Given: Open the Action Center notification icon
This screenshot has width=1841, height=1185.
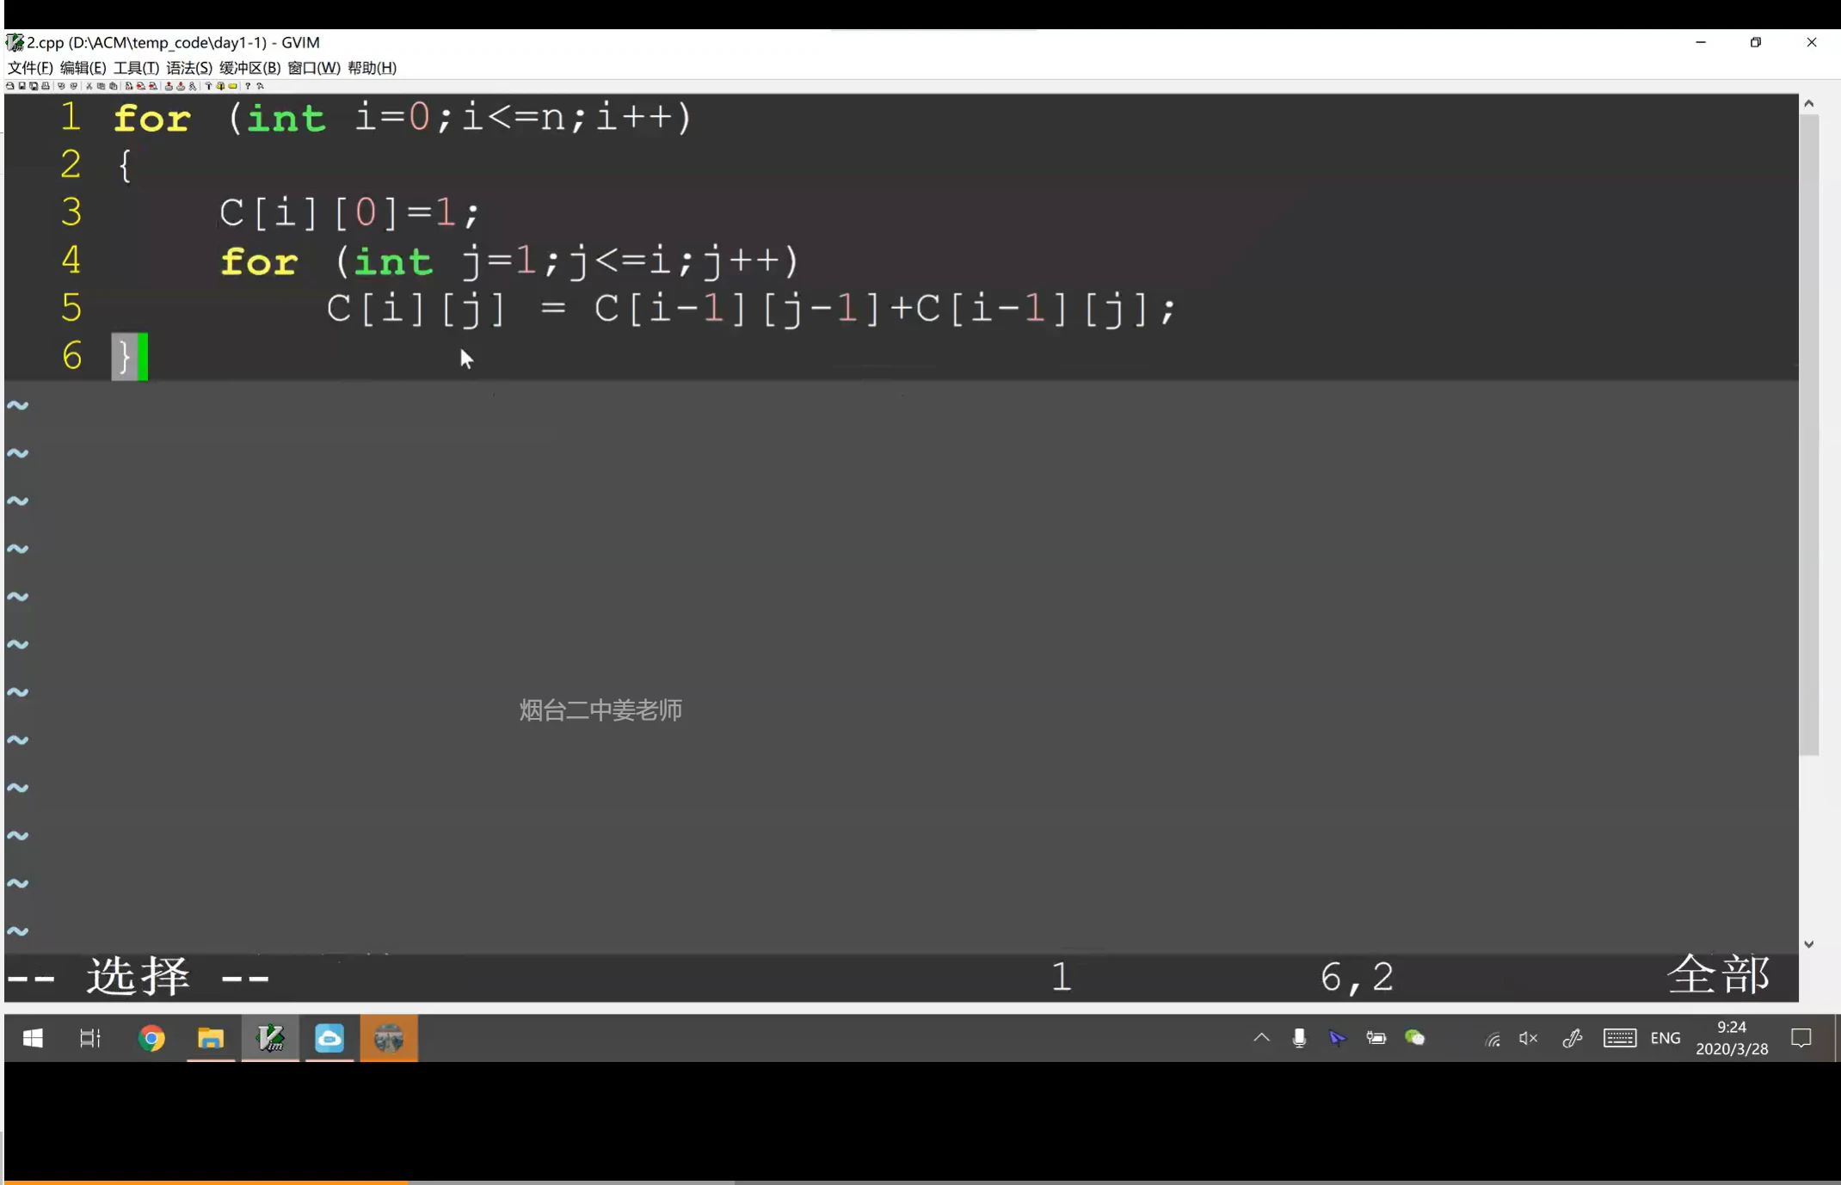Looking at the screenshot, I should pos(1802,1039).
